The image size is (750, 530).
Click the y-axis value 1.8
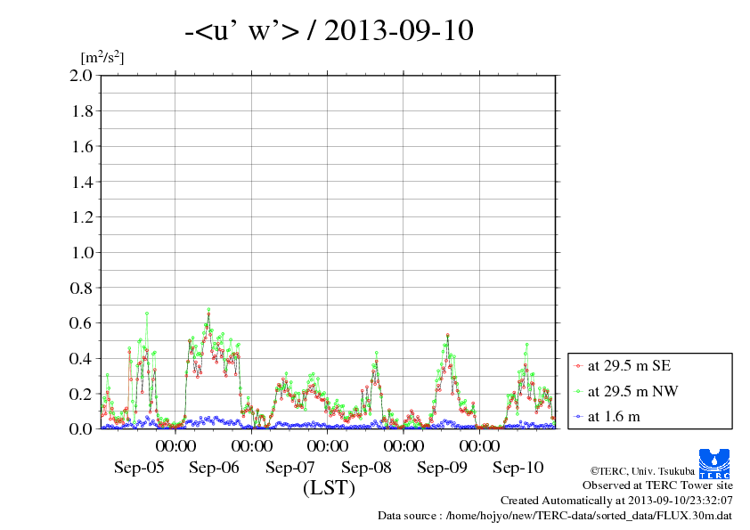pyautogui.click(x=81, y=111)
